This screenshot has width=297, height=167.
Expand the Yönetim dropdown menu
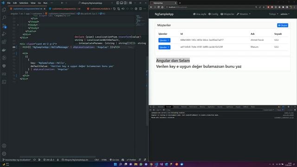tap(244, 14)
